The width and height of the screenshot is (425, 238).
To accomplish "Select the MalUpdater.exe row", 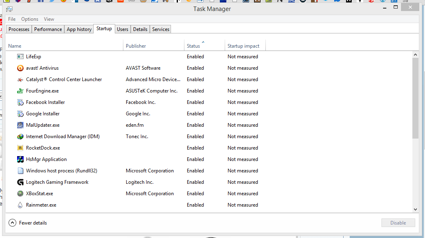I will [43, 125].
